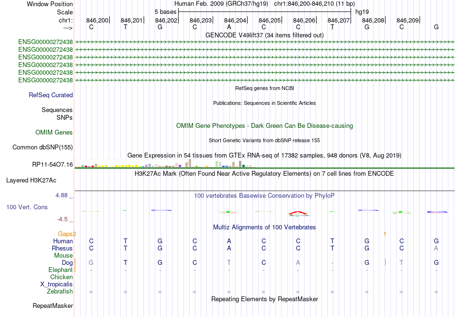Open 'Repeating Elements by RepeatMasker' track title
Screen dimensions: 455x317
264,299
